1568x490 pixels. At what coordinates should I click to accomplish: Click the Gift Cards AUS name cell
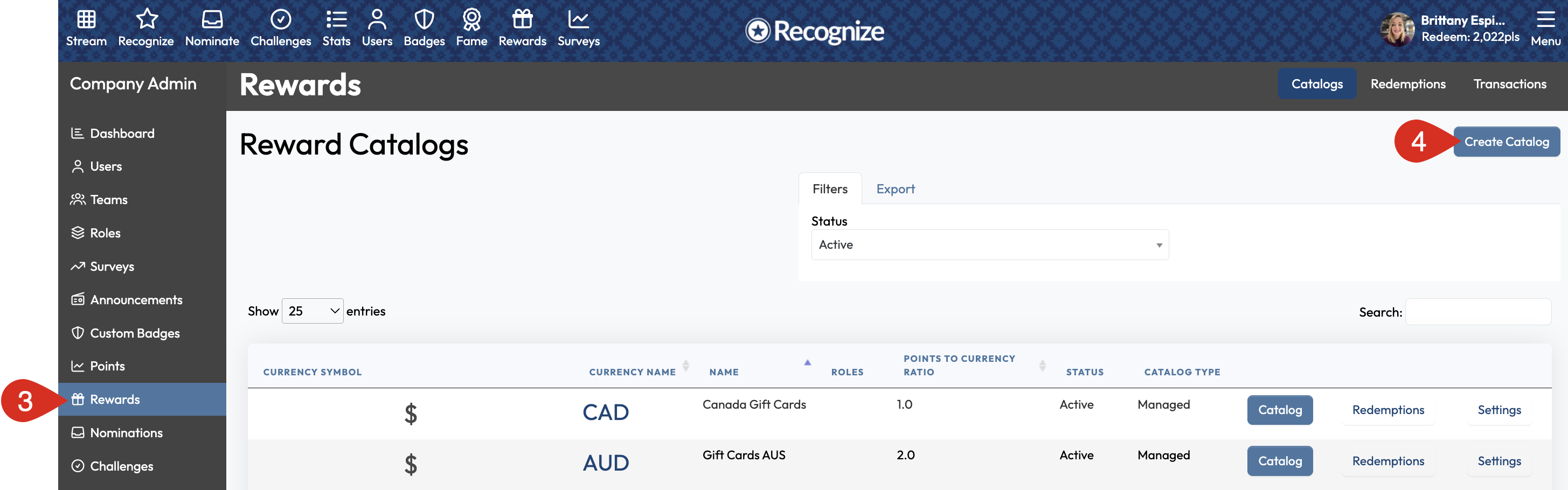click(744, 456)
